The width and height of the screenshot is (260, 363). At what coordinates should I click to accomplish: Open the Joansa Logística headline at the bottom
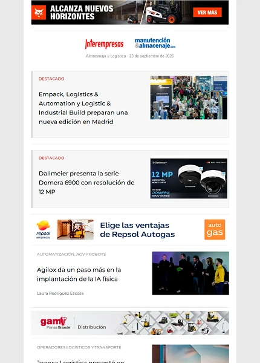click(80, 361)
